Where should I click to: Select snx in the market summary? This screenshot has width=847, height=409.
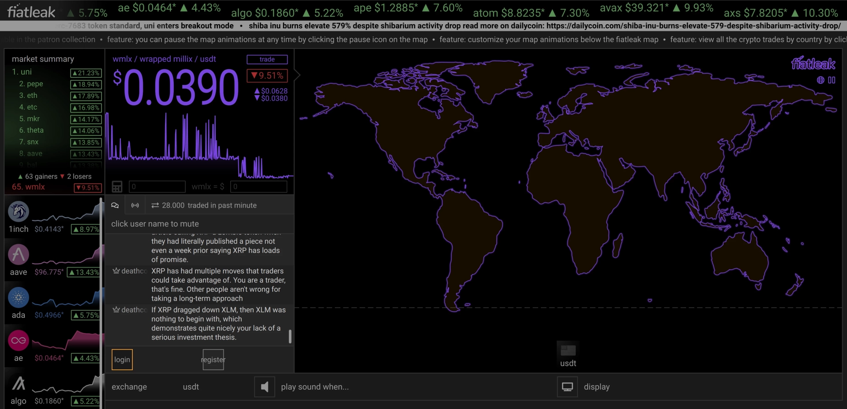pyautogui.click(x=29, y=142)
